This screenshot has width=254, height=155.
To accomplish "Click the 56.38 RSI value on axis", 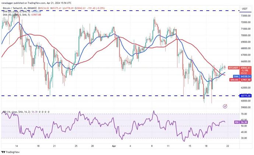I will [244, 122].
